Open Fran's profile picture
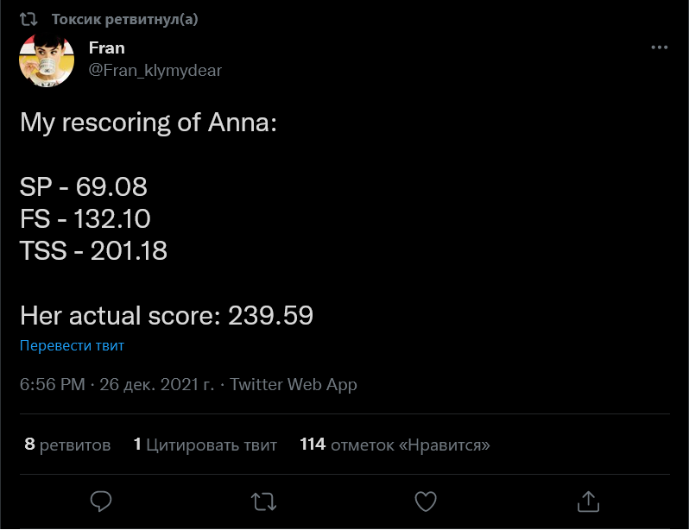Image resolution: width=689 pixels, height=530 pixels. 45,60
